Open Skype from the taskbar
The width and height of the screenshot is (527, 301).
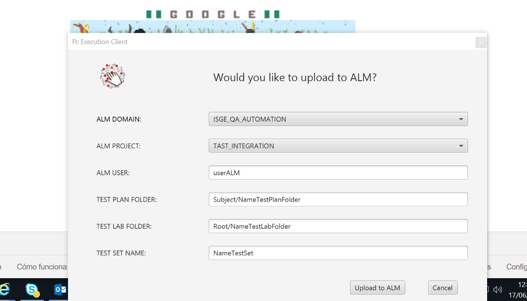(x=32, y=290)
